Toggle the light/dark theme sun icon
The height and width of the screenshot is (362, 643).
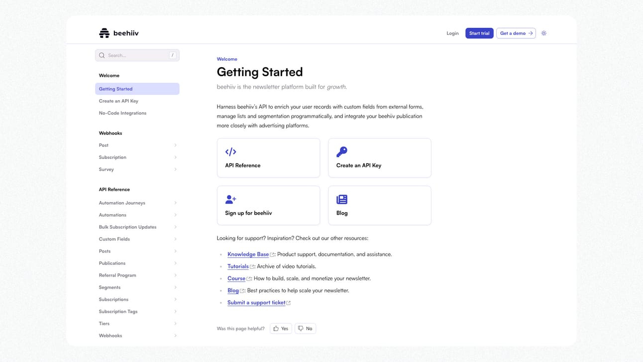pos(544,33)
